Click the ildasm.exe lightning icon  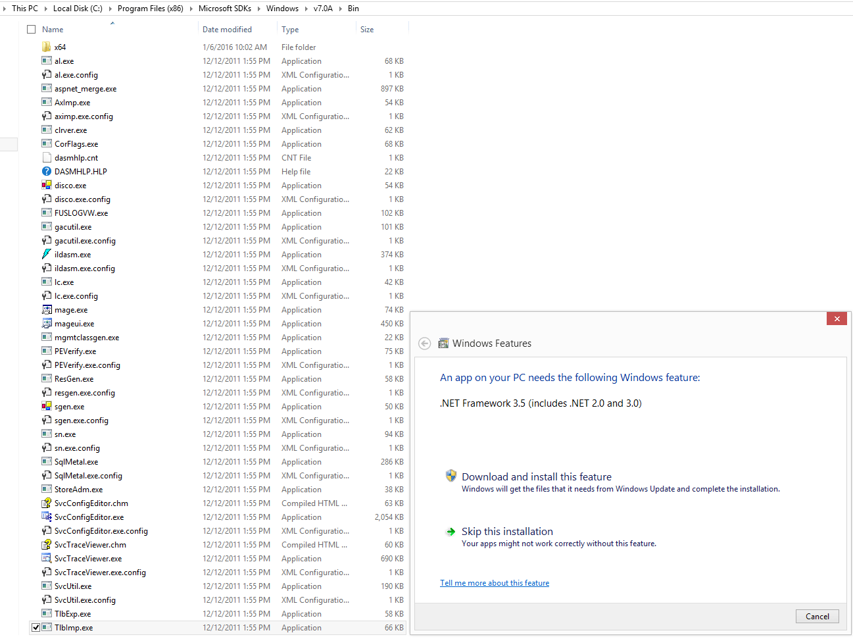[x=46, y=254]
